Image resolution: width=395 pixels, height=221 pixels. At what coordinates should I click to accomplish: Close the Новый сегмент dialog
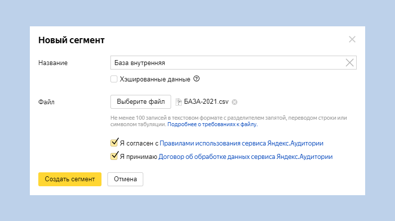[x=352, y=39]
